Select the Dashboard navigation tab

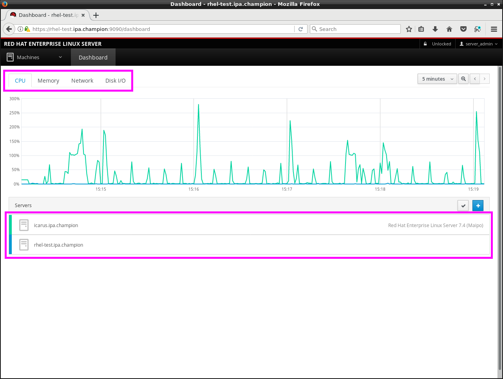[x=93, y=57]
